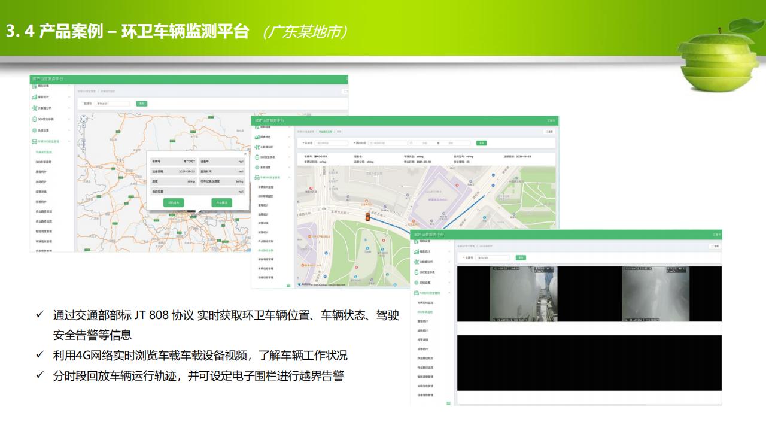
Task: Click car icon of 车辆360安全管理 in route tracking window
Action: tap(257, 178)
